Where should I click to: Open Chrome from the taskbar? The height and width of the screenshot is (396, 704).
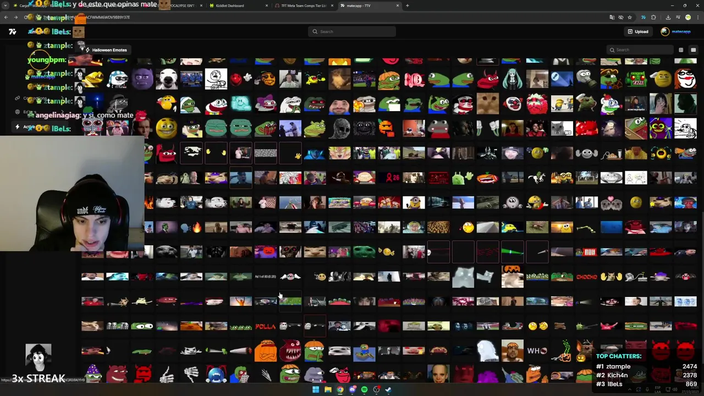pos(340,389)
